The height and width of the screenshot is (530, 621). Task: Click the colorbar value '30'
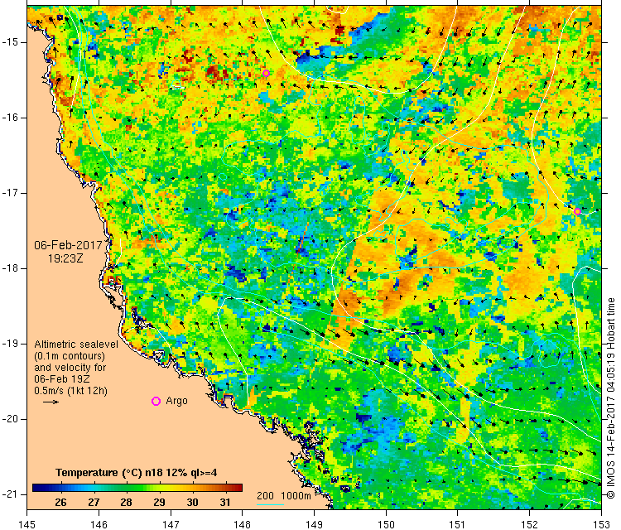tap(192, 503)
